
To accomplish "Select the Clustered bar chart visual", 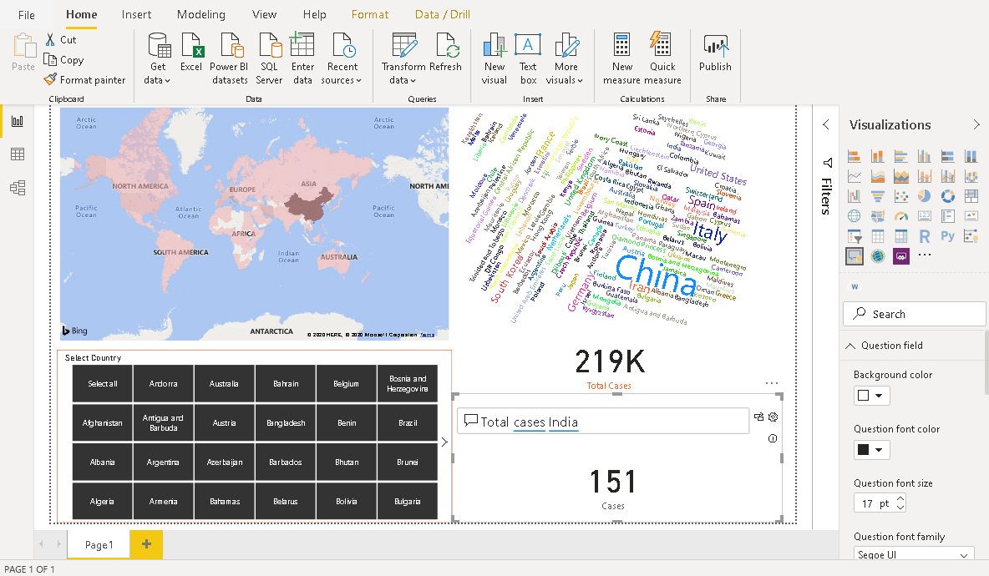I will [x=901, y=156].
